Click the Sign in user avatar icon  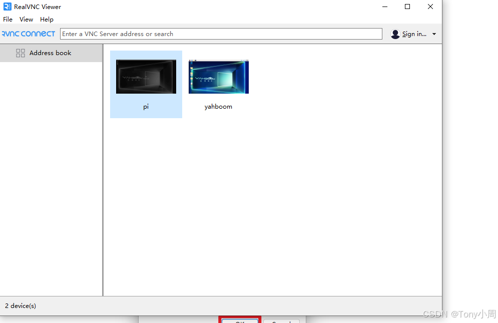point(395,34)
